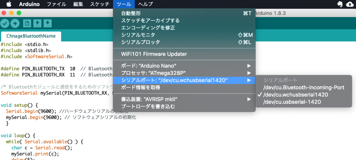This screenshot has width=356, height=160.
Task: Choose エンコーディングを修正
Action: [184, 28]
